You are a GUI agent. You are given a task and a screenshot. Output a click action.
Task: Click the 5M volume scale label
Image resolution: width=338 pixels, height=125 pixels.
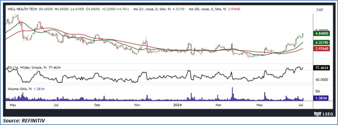pos(318,91)
